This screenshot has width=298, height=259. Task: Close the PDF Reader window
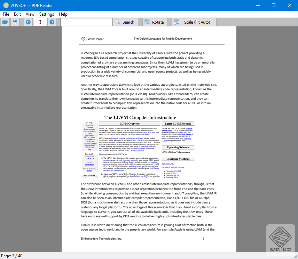point(289,5)
